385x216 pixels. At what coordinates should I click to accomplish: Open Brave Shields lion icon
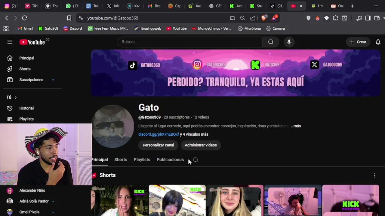pos(264,18)
